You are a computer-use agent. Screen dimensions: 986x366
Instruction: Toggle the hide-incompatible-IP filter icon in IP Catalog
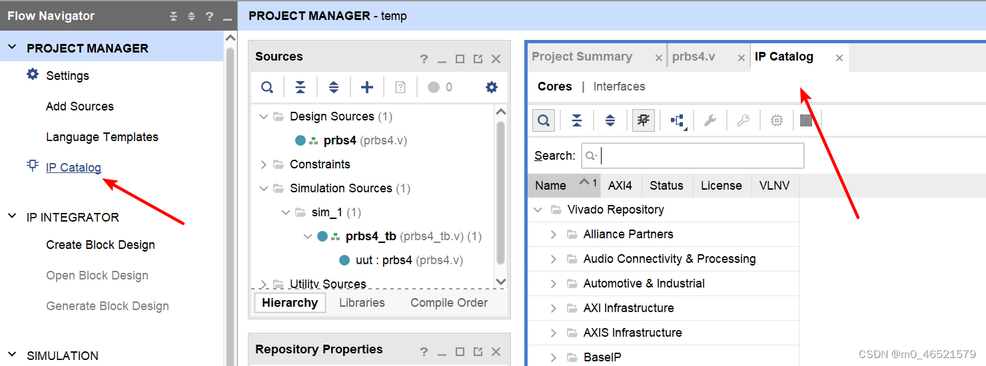644,120
